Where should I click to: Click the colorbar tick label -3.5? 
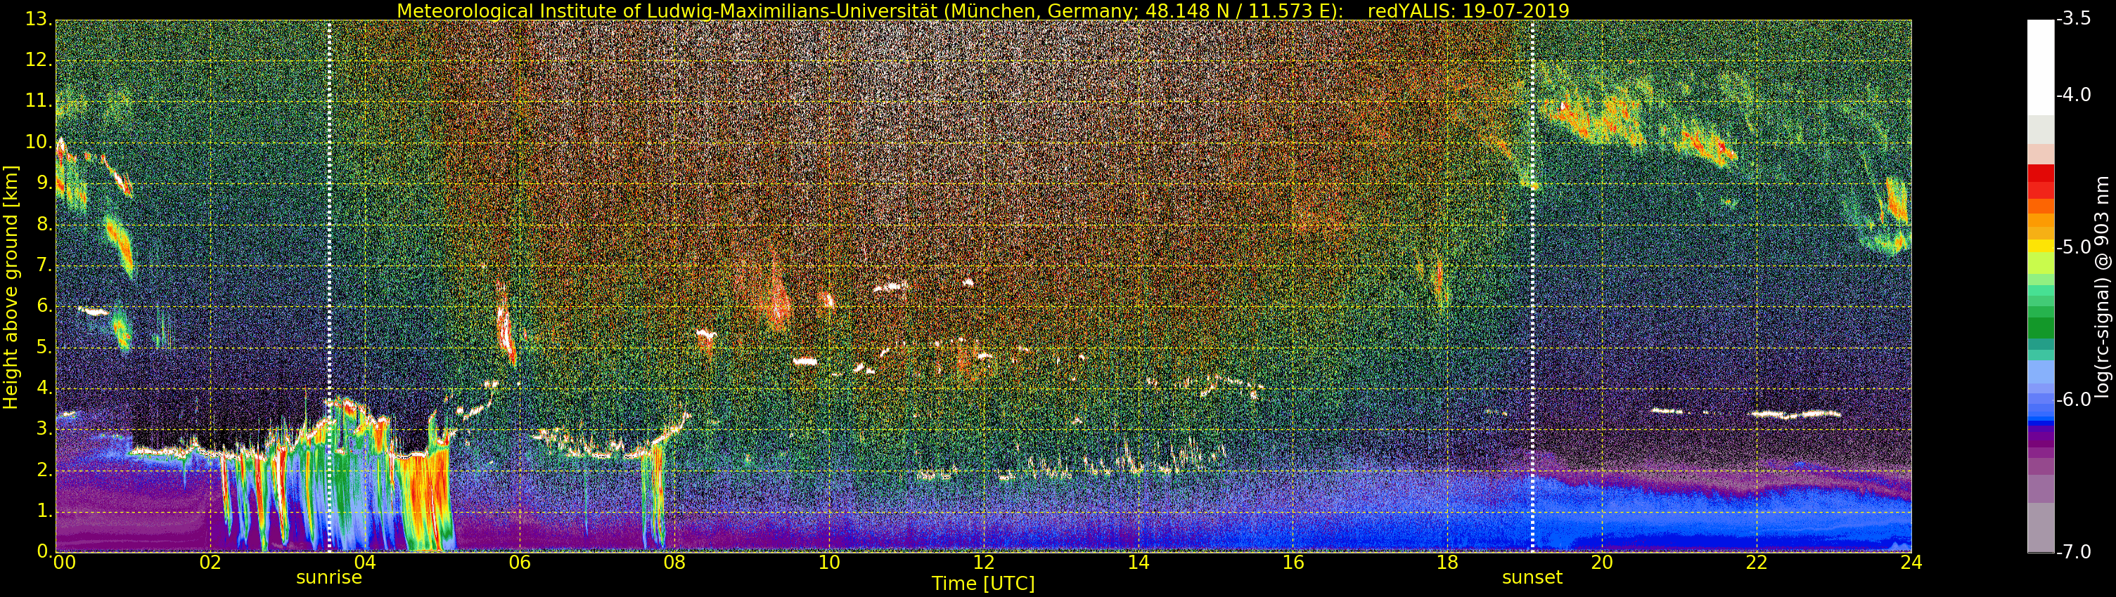pos(2073,20)
